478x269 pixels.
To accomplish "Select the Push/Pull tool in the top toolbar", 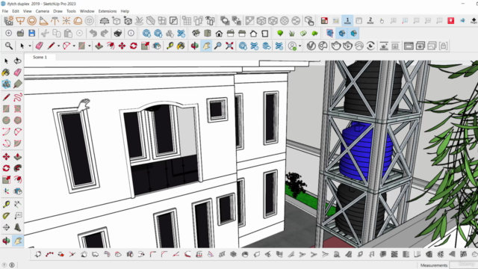I will coord(99,46).
